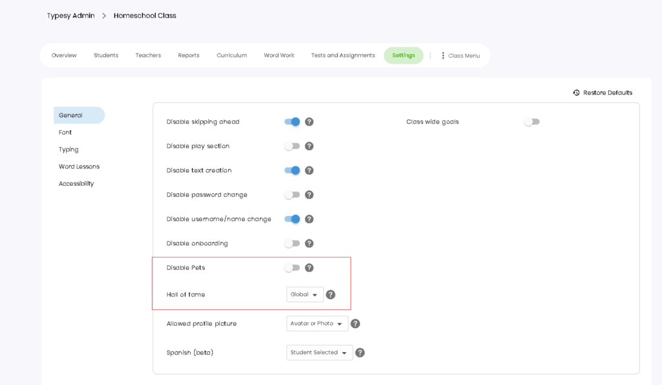Open Font settings section
This screenshot has height=385, width=662.
pyautogui.click(x=65, y=132)
